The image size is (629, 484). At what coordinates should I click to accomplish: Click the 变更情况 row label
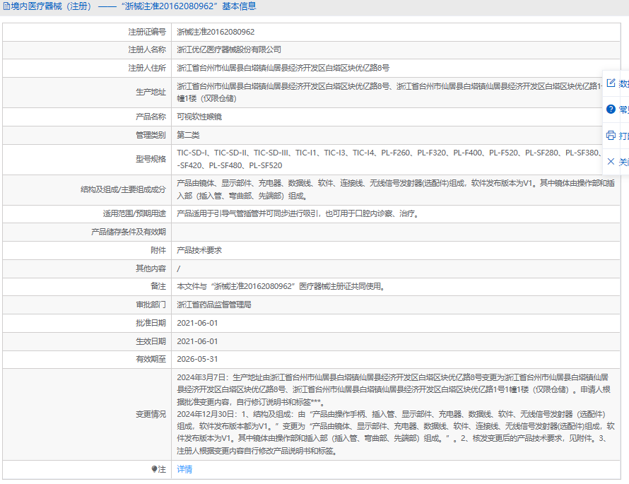151,414
